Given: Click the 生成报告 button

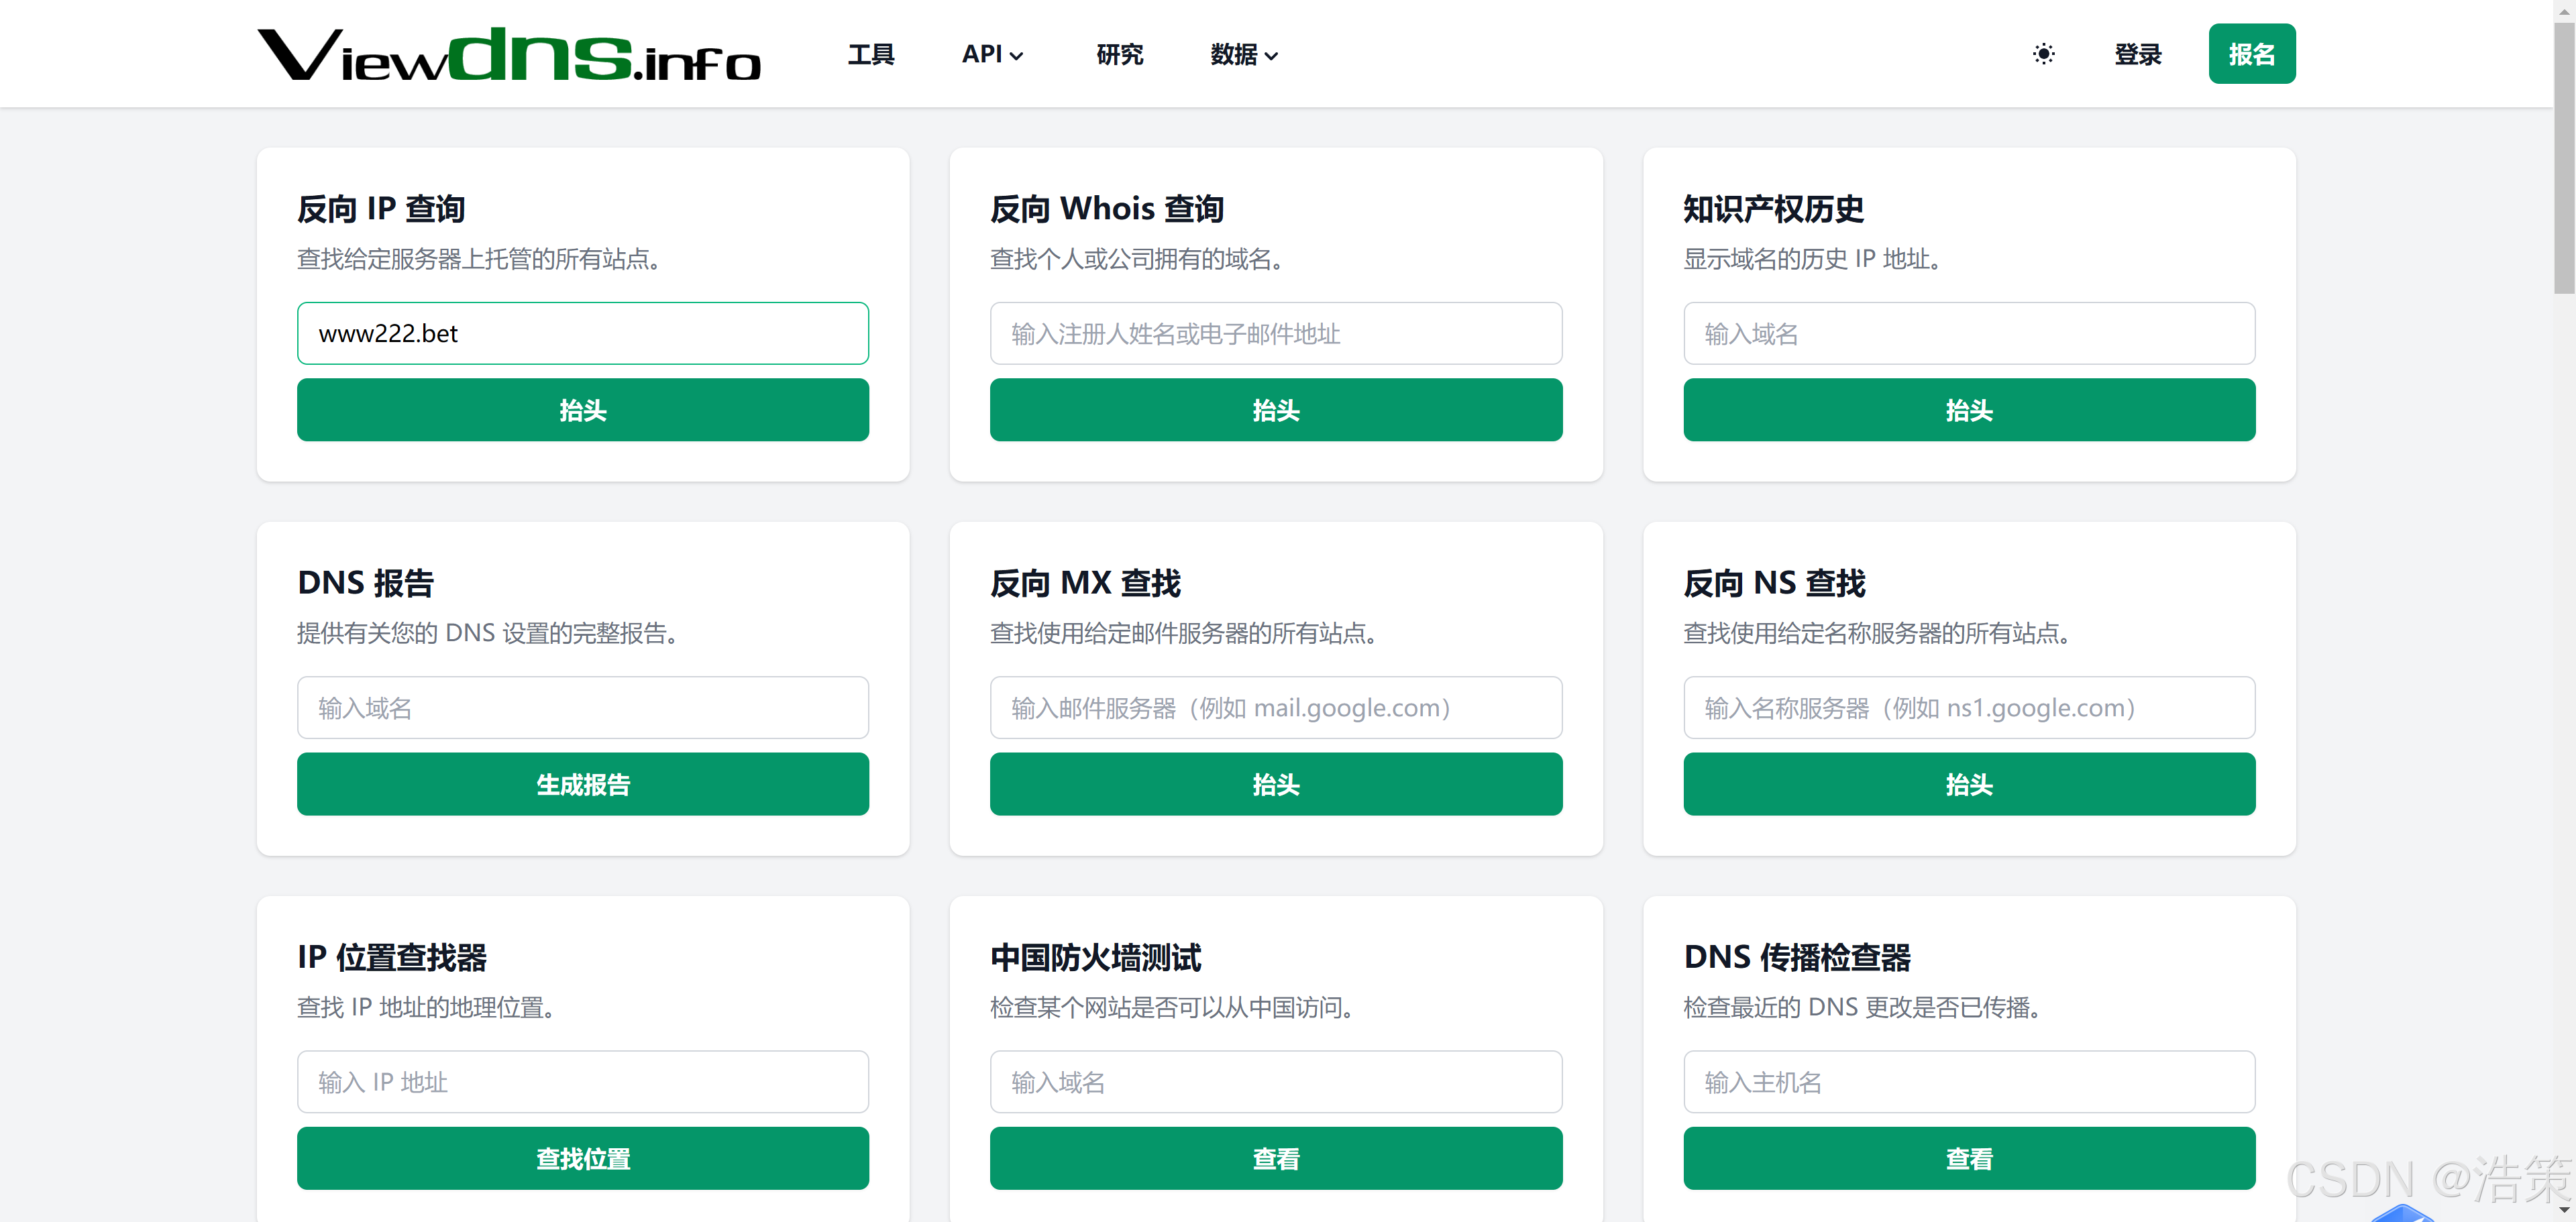Looking at the screenshot, I should pyautogui.click(x=583, y=784).
